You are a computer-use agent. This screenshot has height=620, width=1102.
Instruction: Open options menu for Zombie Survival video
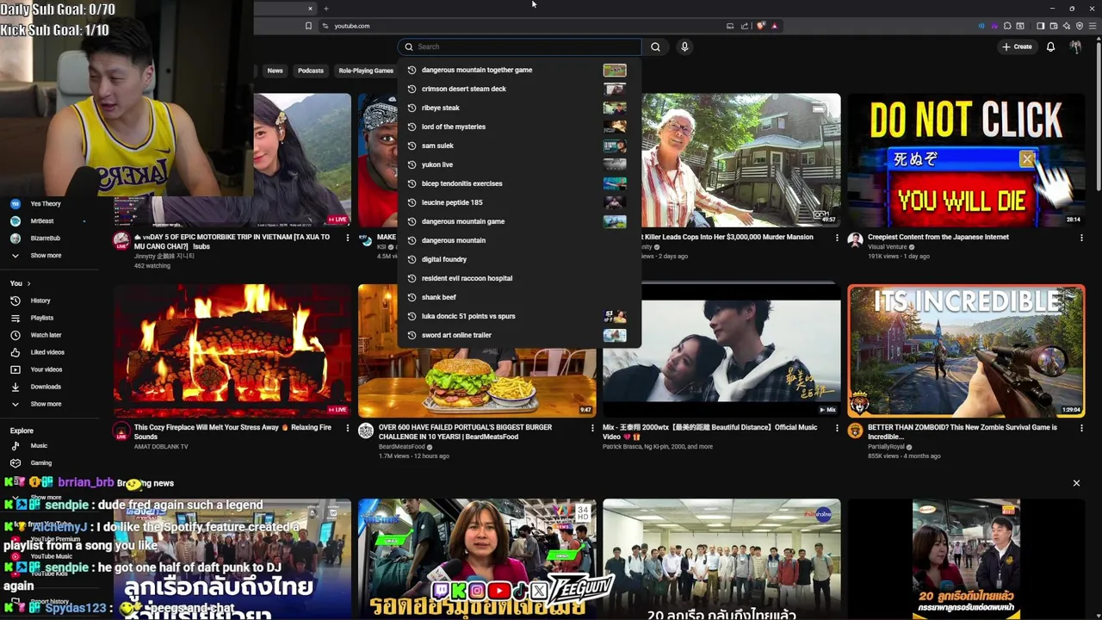(1081, 428)
